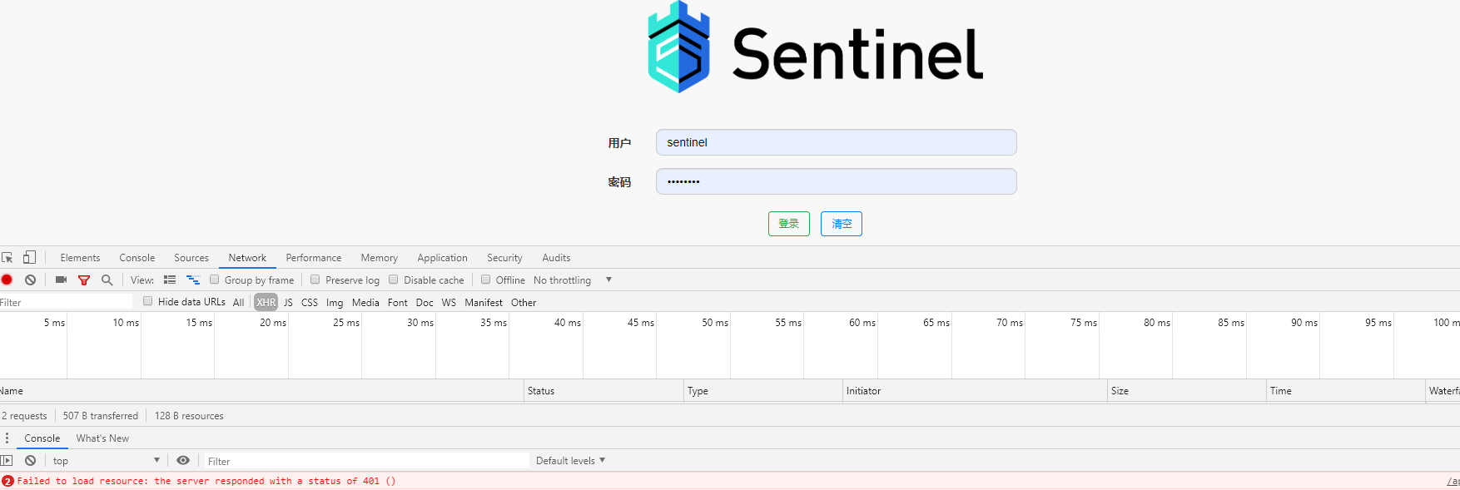Toggle the Offline checkbox
This screenshot has width=1460, height=490.
coord(486,280)
